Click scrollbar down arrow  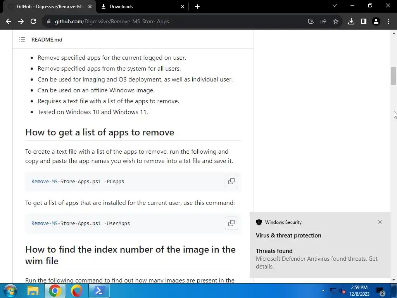click(394, 280)
